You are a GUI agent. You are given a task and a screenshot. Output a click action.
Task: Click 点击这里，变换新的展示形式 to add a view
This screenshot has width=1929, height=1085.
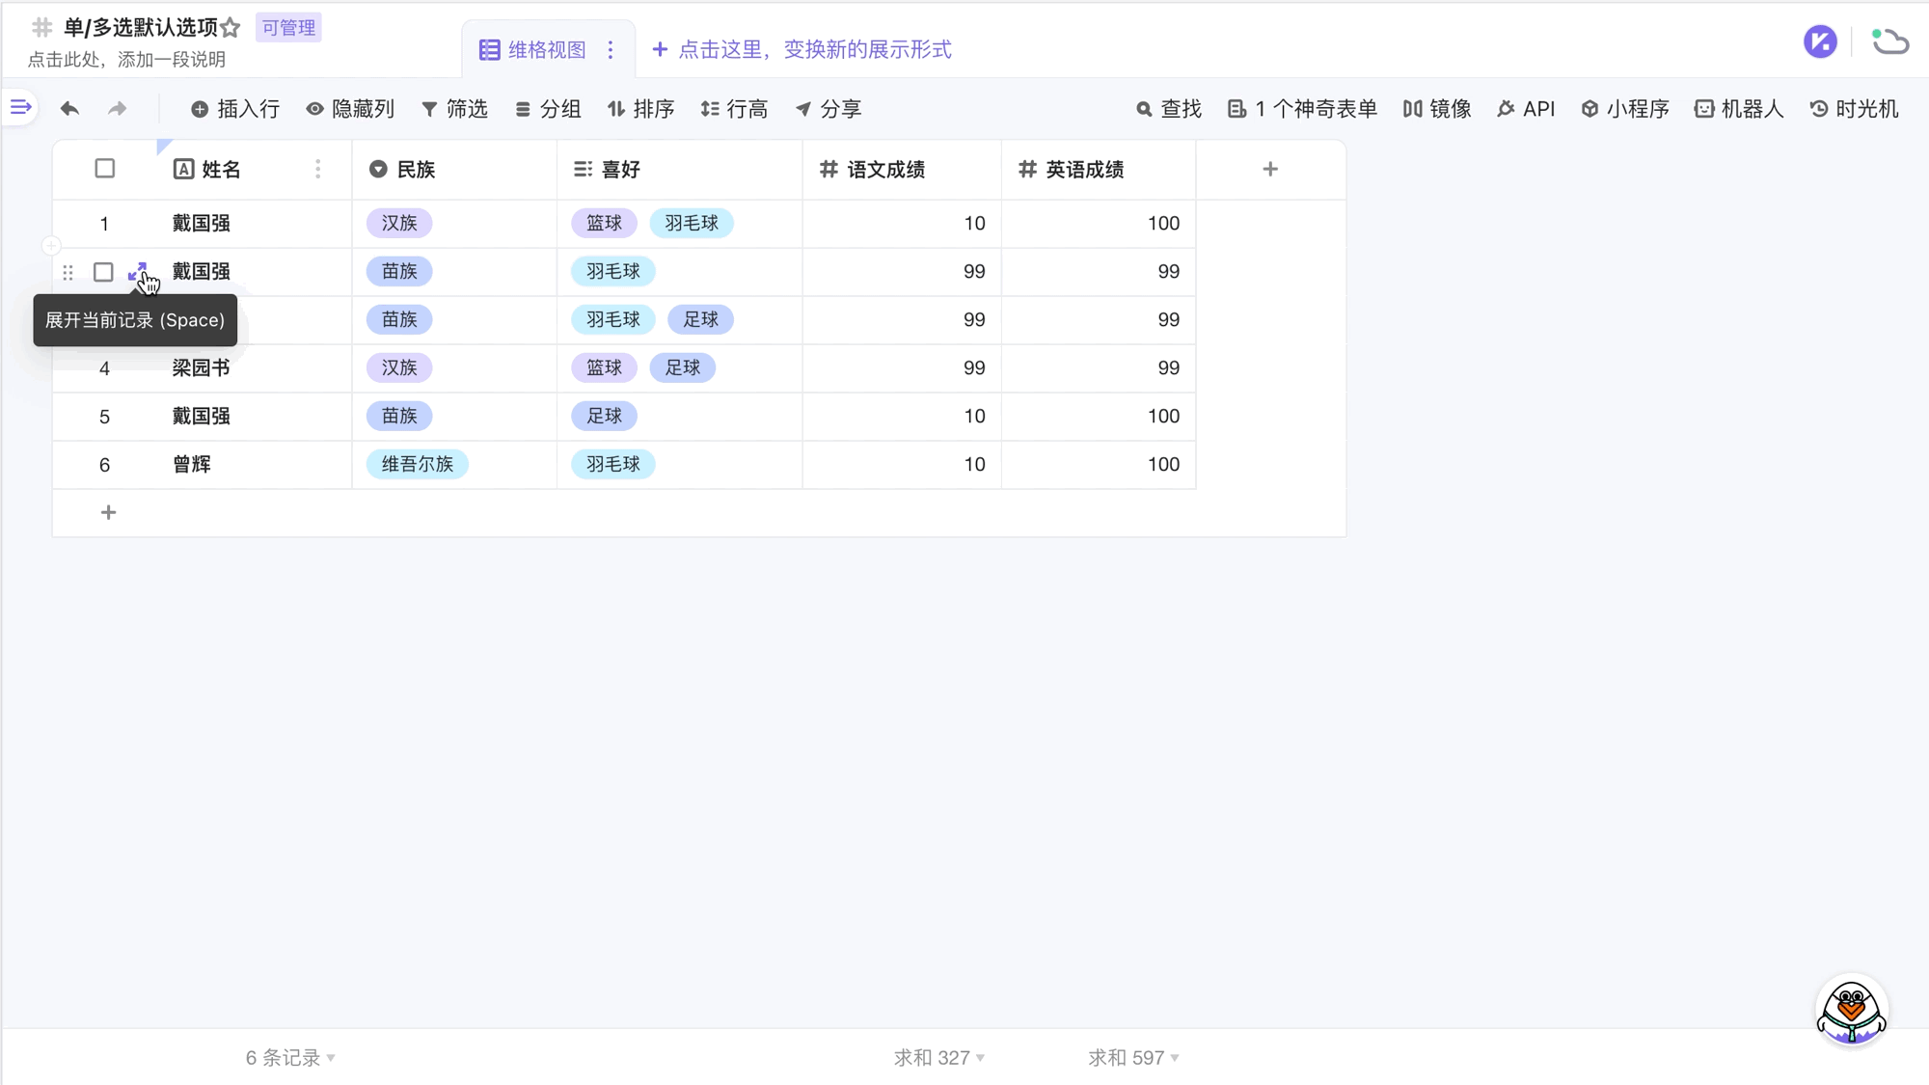(801, 50)
